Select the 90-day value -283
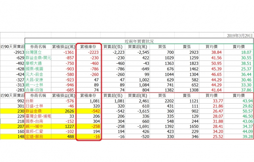The width and height of the screenshot is (254, 162). click(x=20, y=90)
